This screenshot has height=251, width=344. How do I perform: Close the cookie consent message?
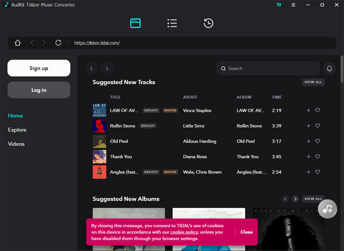click(246, 232)
